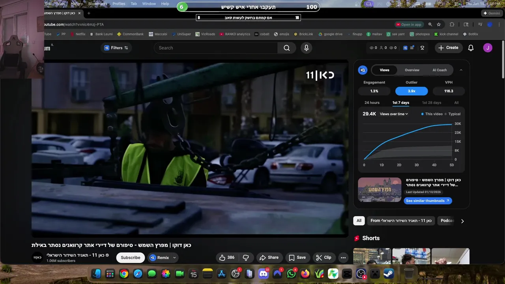This screenshot has height=284, width=505.
Task: Click the Create button
Action: pos(449,48)
